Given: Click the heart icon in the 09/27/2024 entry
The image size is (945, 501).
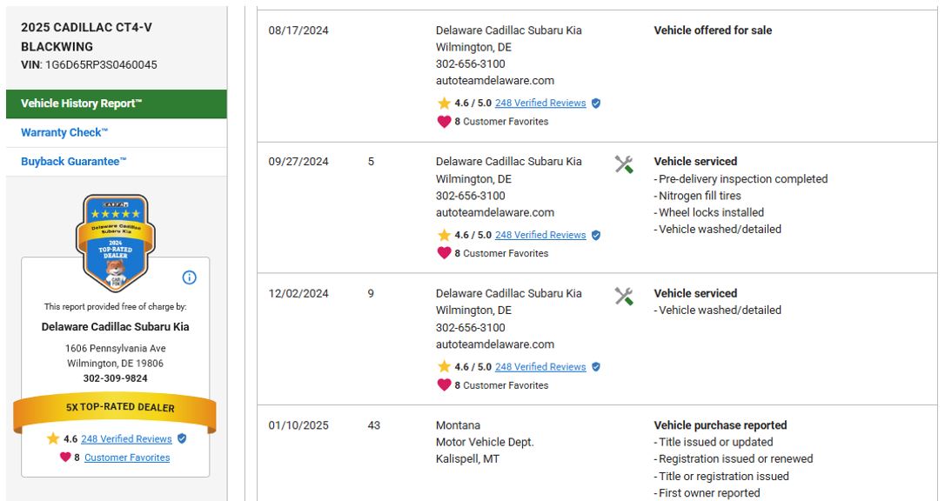Looking at the screenshot, I should point(445,253).
